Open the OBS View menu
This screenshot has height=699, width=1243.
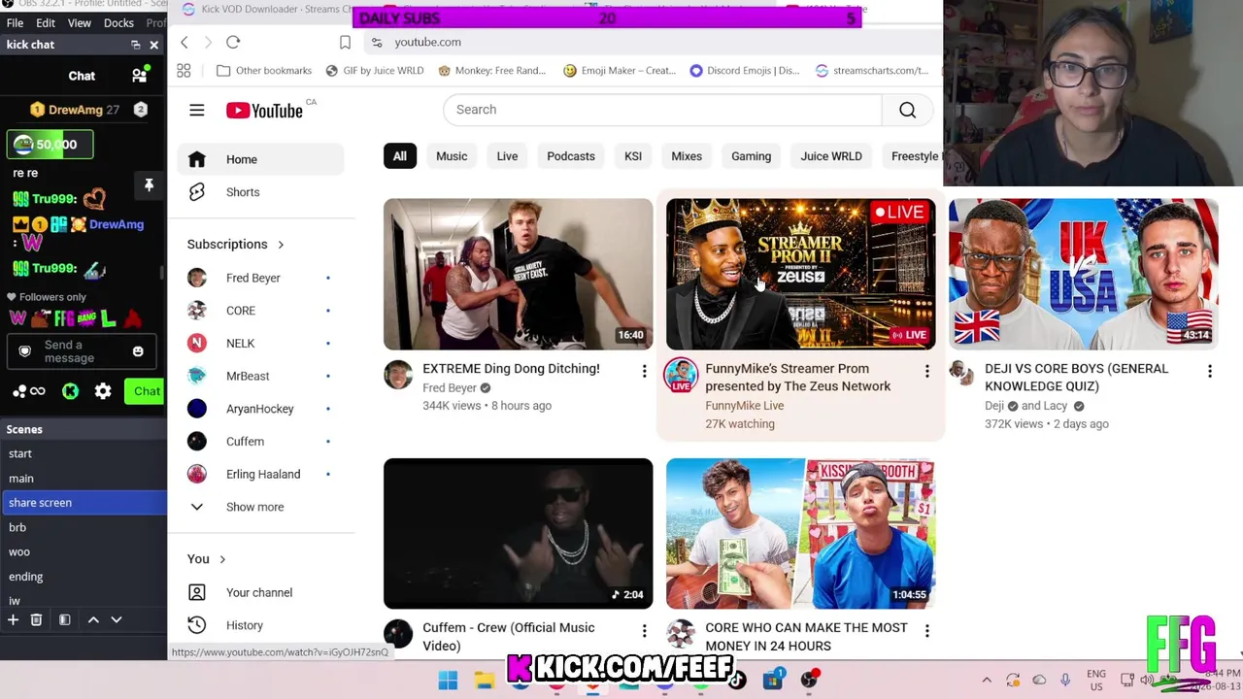(x=80, y=22)
